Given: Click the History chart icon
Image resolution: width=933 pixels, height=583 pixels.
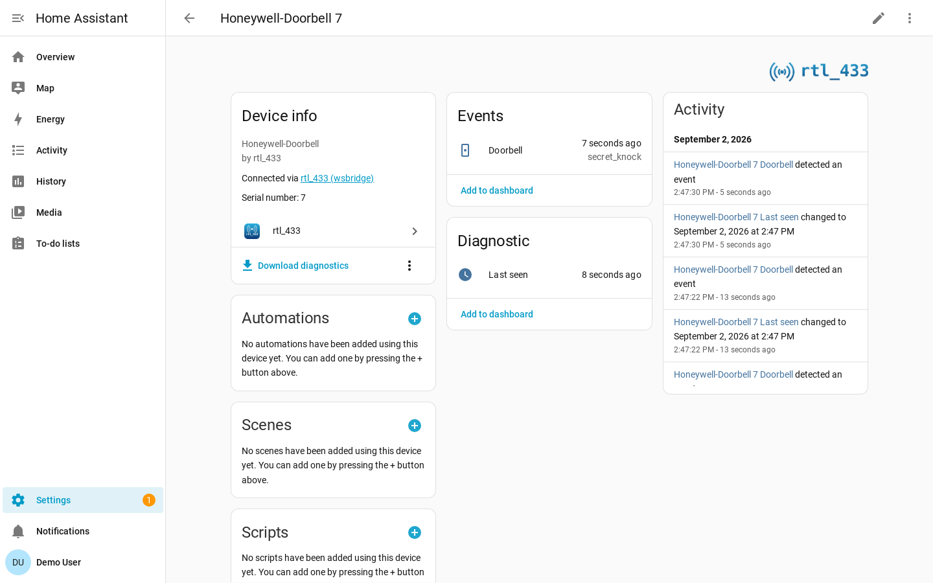Looking at the screenshot, I should (x=18, y=181).
